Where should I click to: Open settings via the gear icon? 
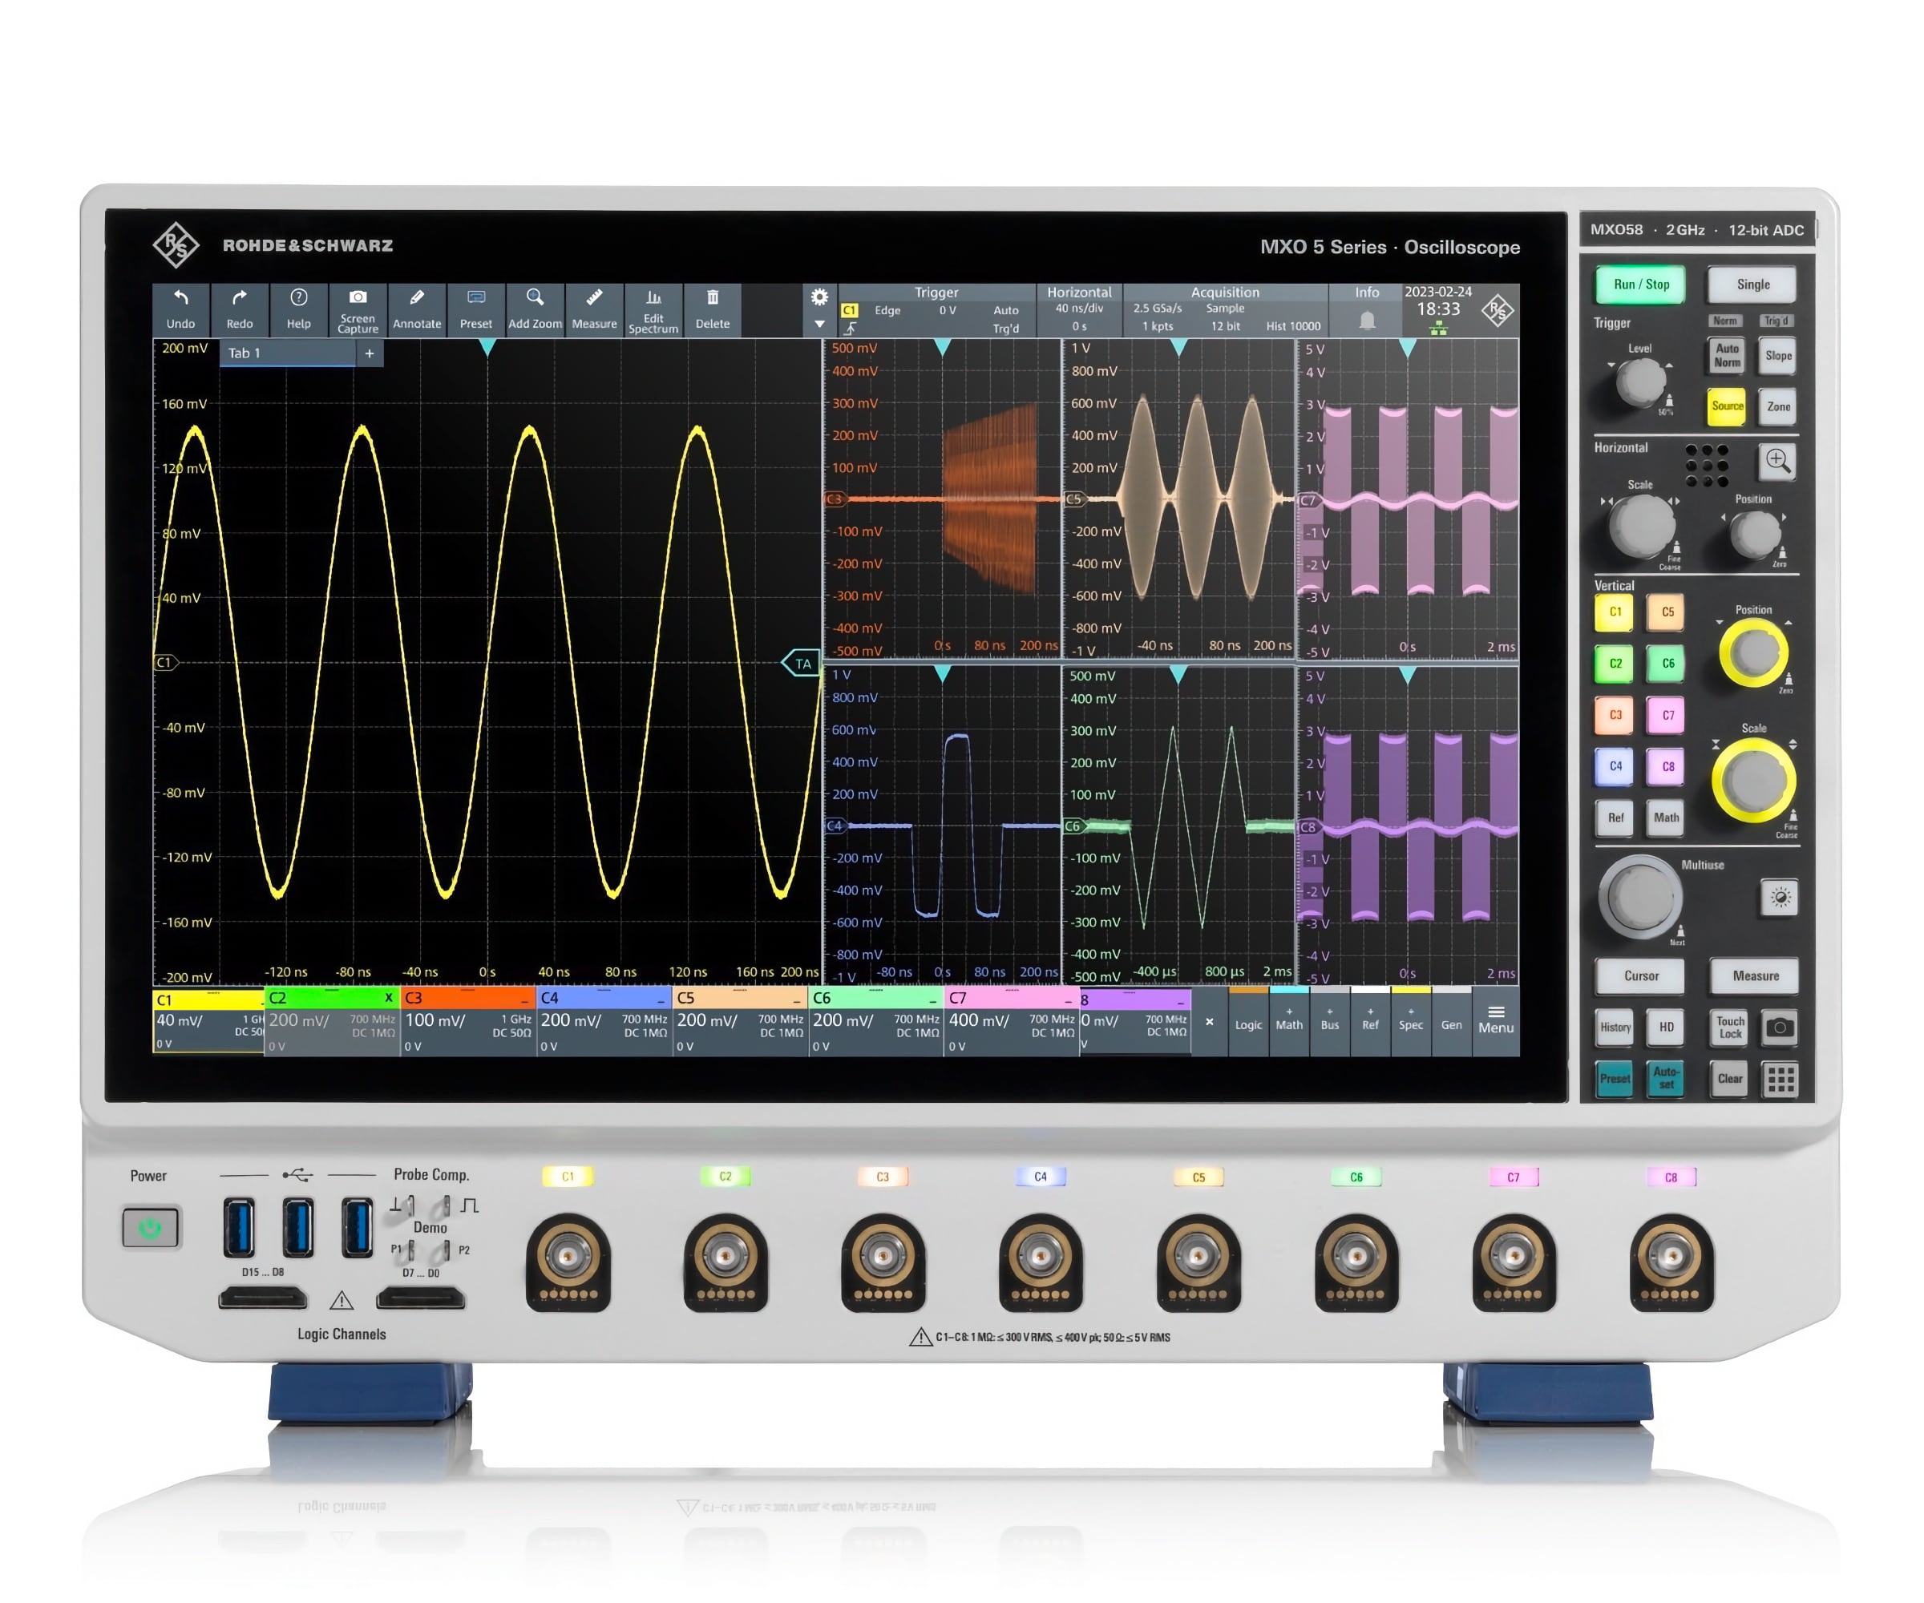coord(819,297)
